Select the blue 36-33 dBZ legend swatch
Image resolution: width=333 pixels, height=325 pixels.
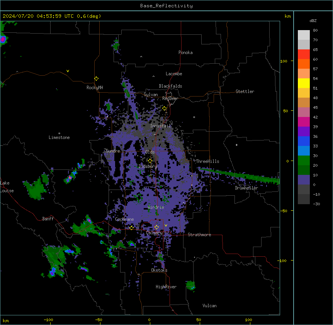coord(304,141)
